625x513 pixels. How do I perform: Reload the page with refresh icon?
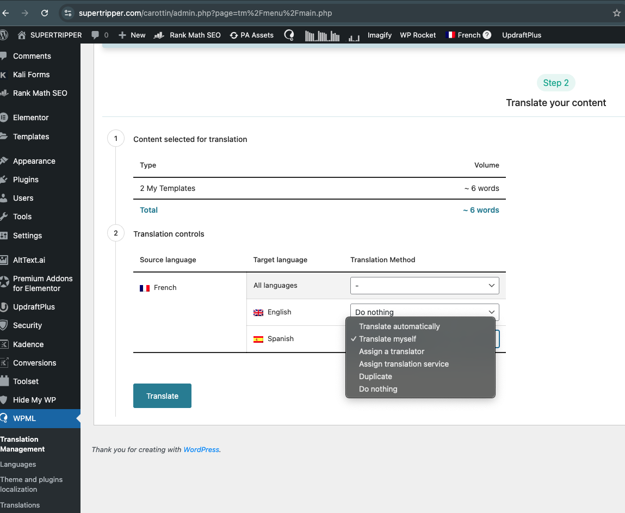[45, 13]
